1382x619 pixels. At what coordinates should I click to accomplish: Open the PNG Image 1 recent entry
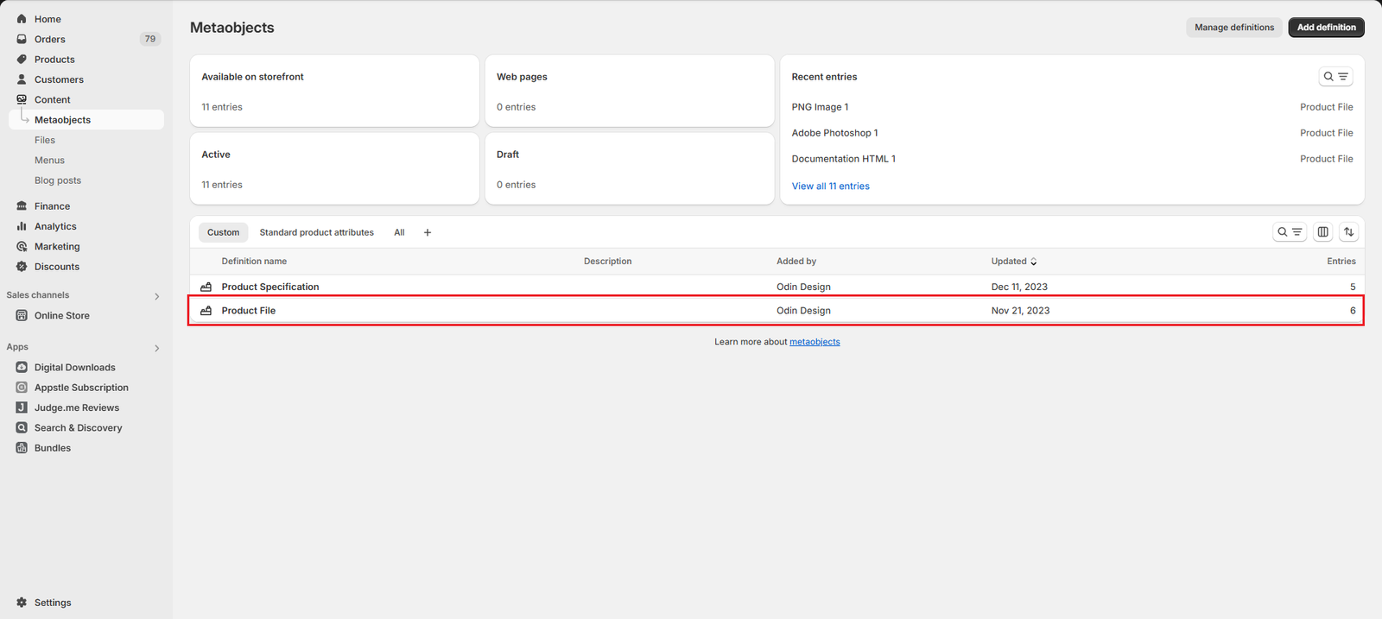[x=820, y=107]
